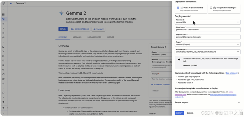This screenshot has width=244, height=117.
Task: Click the pie-chart-shaped sidebar icon
Action: click(4, 65)
